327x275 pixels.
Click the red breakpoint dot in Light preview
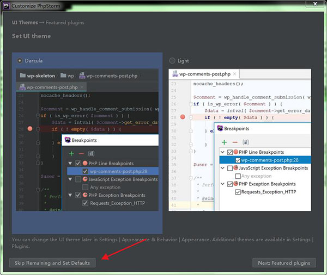183,117
